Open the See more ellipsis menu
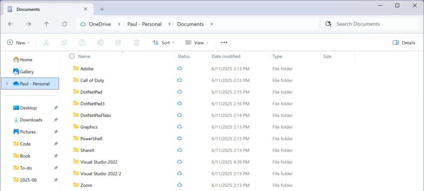This screenshot has width=424, height=191. [224, 42]
